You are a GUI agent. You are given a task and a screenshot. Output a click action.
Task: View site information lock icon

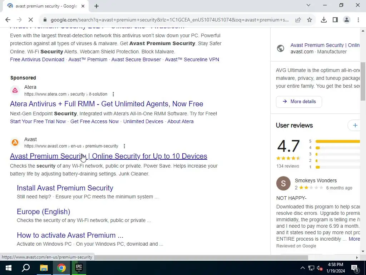click(x=45, y=20)
